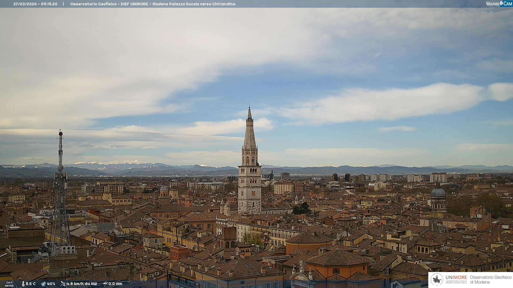Viewport: 513px width, 288px height.
Task: Click the Osservatorio Geofisico camera title text
Action: point(153,4)
